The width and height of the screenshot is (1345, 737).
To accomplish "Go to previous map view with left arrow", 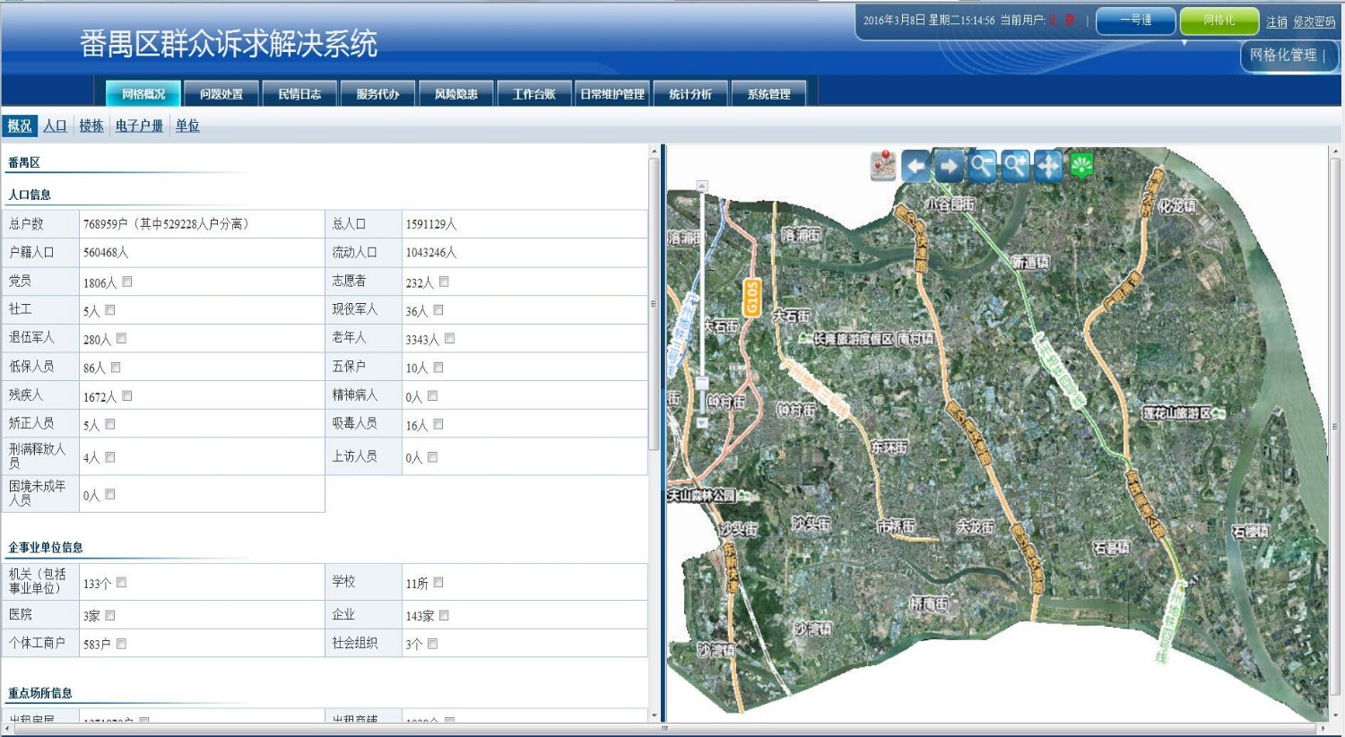I will pos(915,166).
